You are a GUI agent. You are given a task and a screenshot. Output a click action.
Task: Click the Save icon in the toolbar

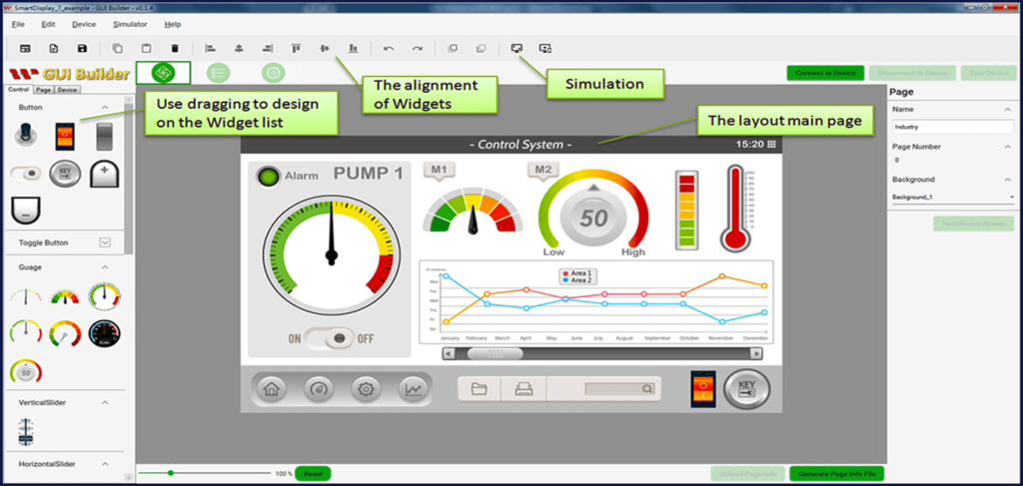pyautogui.click(x=82, y=48)
